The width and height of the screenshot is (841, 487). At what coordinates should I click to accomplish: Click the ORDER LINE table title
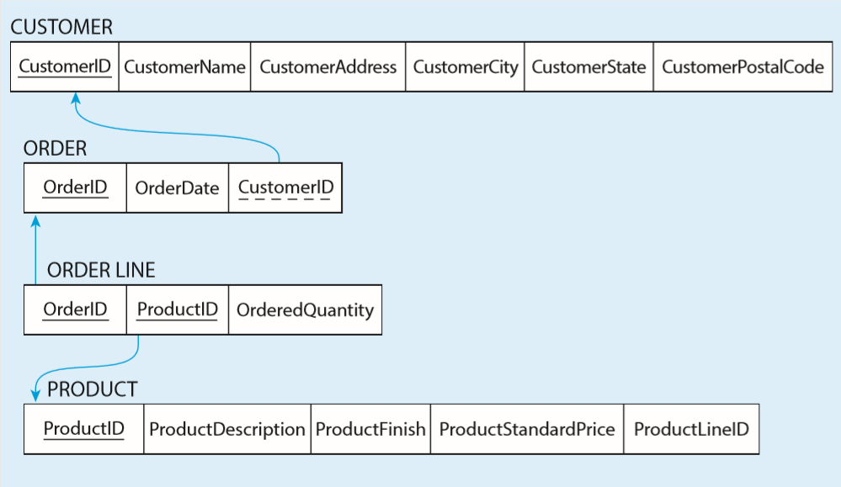tap(101, 270)
